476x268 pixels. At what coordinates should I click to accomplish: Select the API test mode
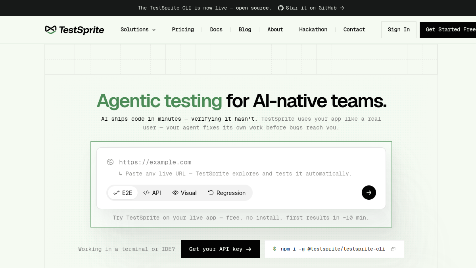tap(152, 193)
